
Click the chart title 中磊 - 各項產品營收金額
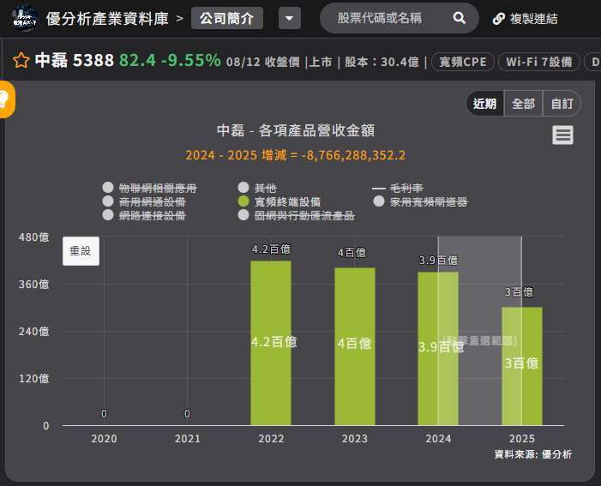coord(296,130)
